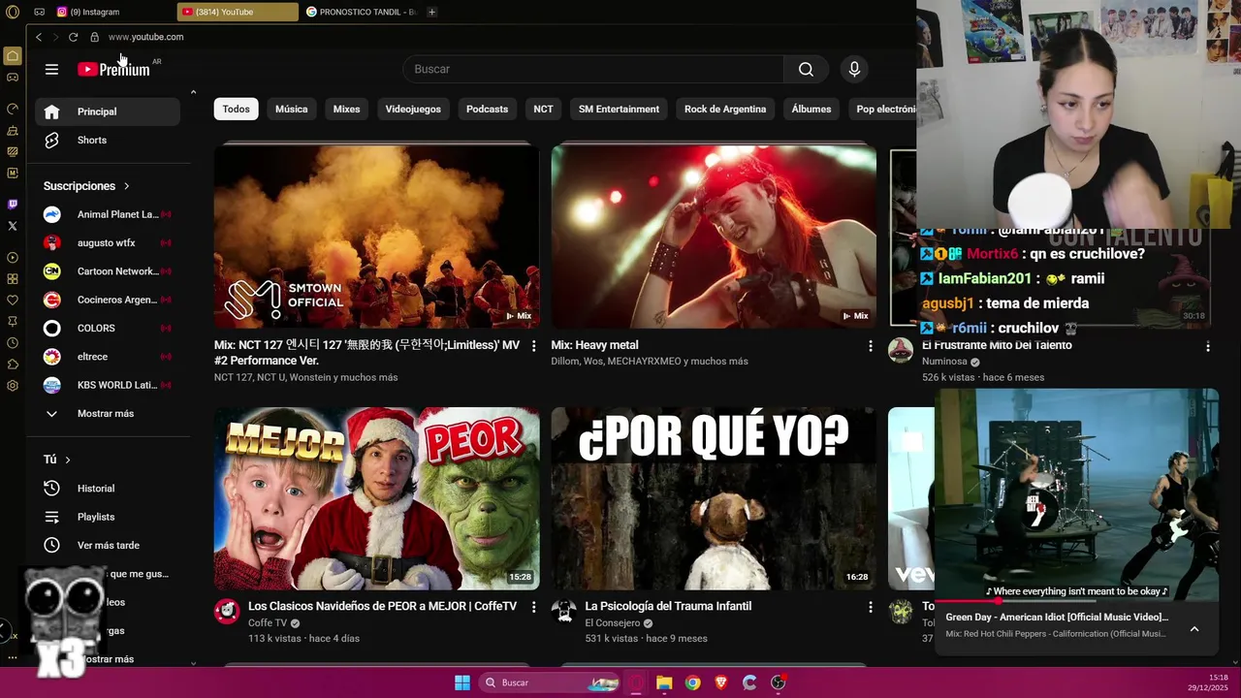Launch Google Chrome from the taskbar
Screen dimensions: 1241x698
coord(692,682)
